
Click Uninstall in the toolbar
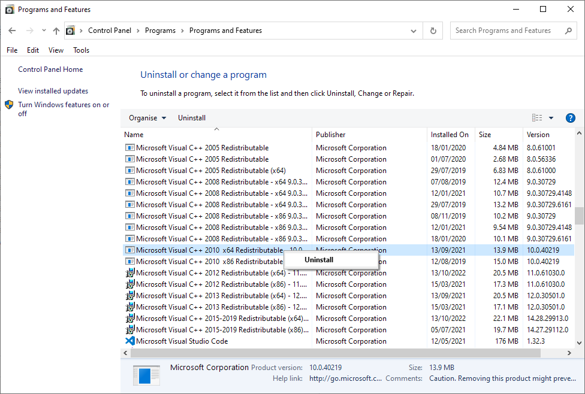tap(192, 118)
